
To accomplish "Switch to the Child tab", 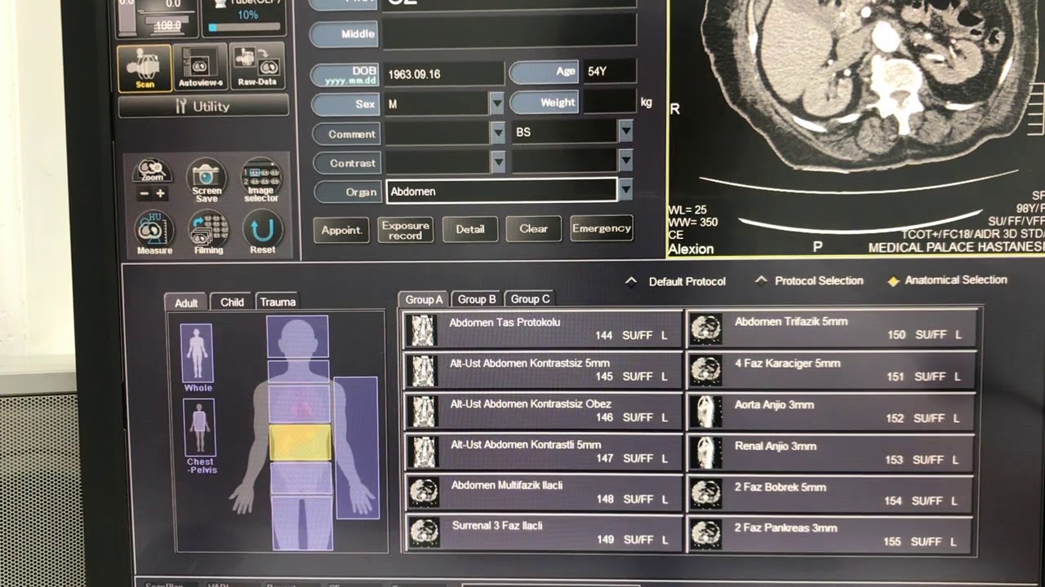I will click(x=232, y=302).
